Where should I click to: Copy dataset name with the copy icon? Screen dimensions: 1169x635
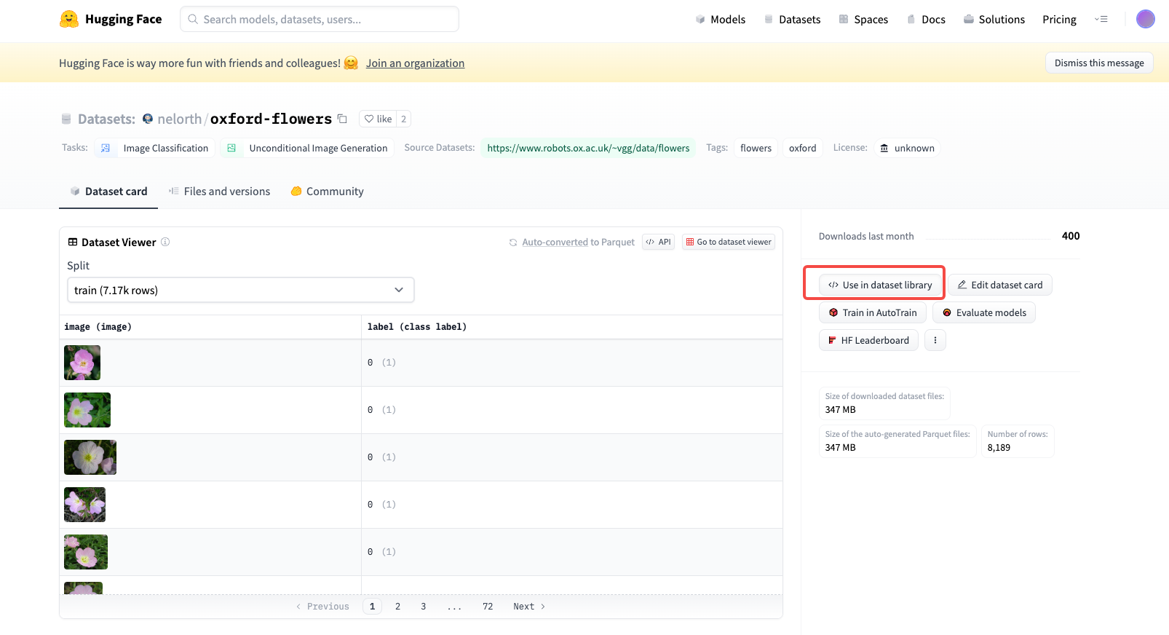pyautogui.click(x=342, y=119)
